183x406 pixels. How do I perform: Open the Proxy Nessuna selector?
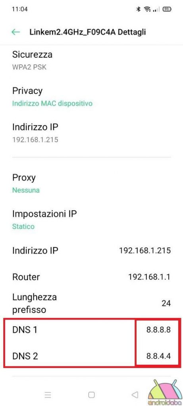click(91, 183)
